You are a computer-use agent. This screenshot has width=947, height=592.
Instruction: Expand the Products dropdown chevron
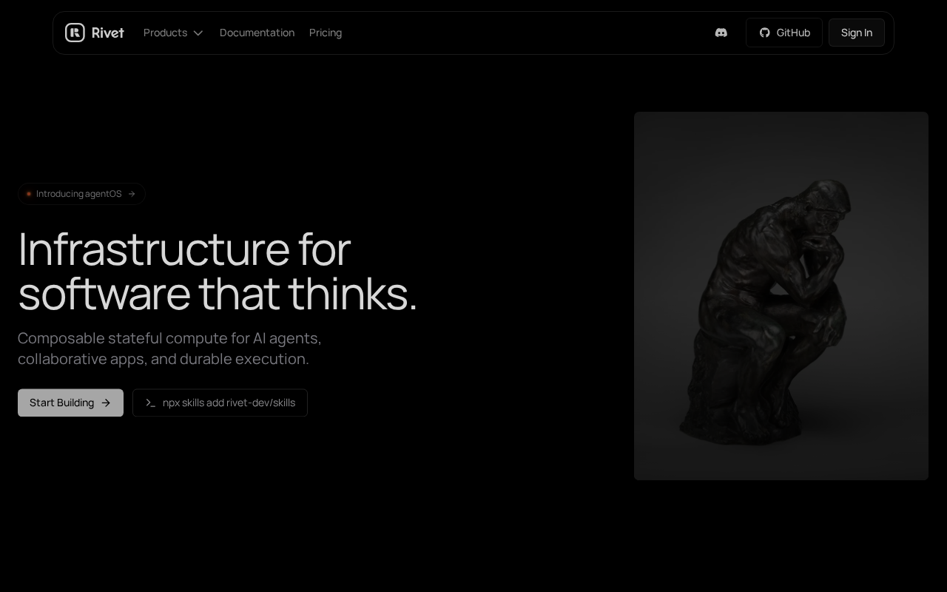[198, 33]
